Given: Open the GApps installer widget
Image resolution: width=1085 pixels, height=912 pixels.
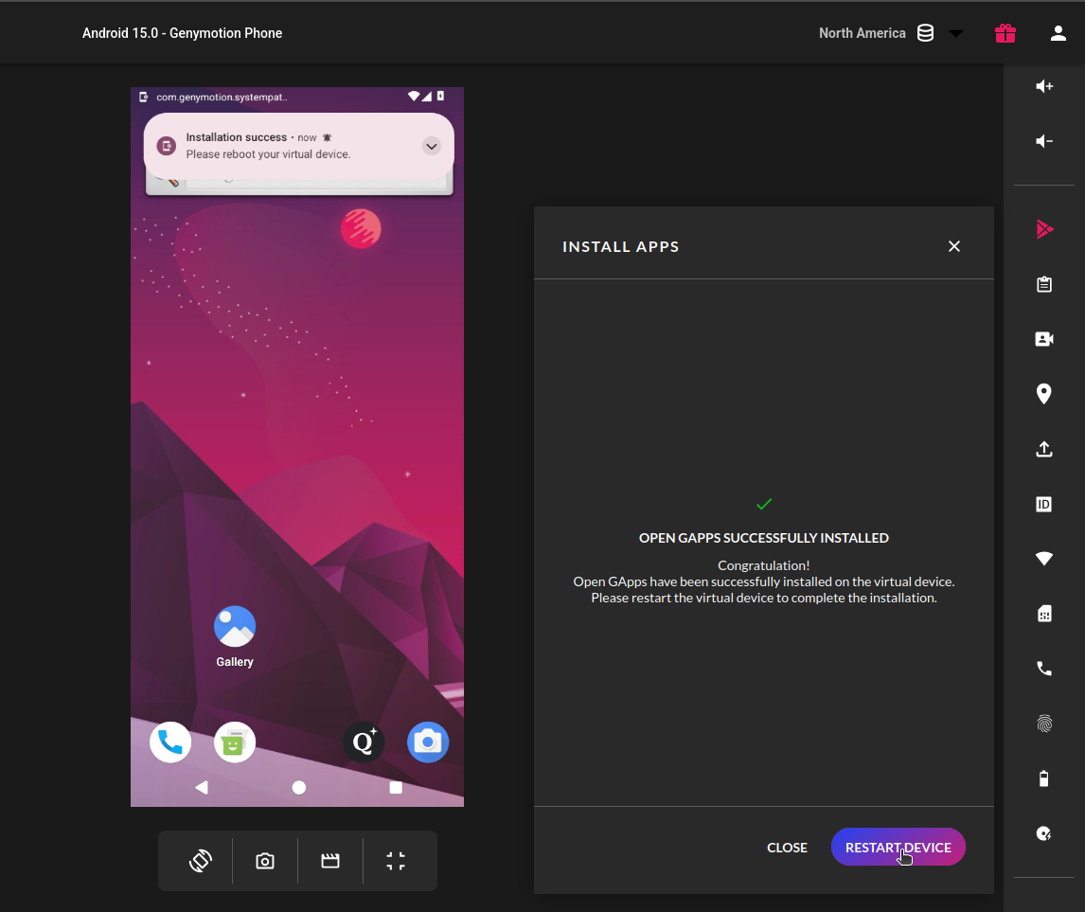Looking at the screenshot, I should (1043, 228).
